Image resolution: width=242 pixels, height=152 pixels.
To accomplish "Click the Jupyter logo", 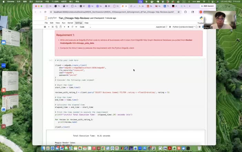I will (x=51, y=18).
